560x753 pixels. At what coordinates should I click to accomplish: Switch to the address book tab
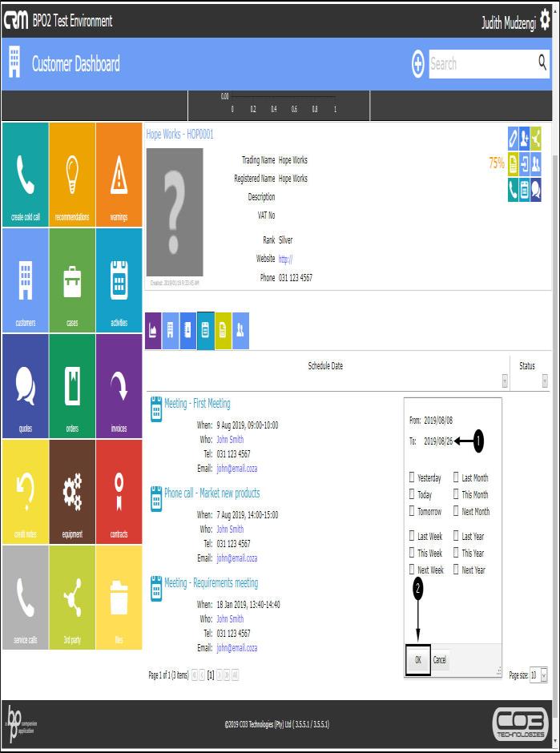click(187, 331)
